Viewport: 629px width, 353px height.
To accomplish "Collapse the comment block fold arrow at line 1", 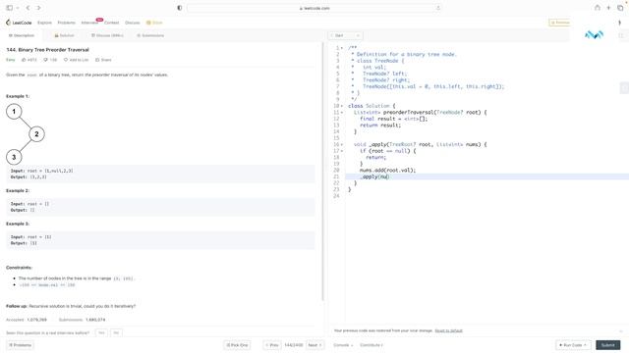I will pos(342,48).
